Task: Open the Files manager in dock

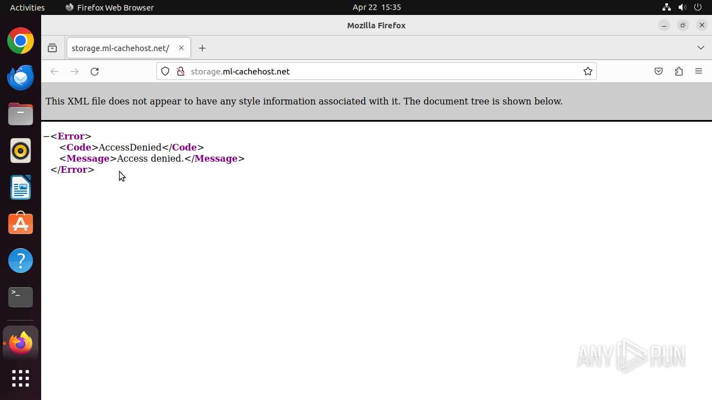Action: (x=21, y=114)
